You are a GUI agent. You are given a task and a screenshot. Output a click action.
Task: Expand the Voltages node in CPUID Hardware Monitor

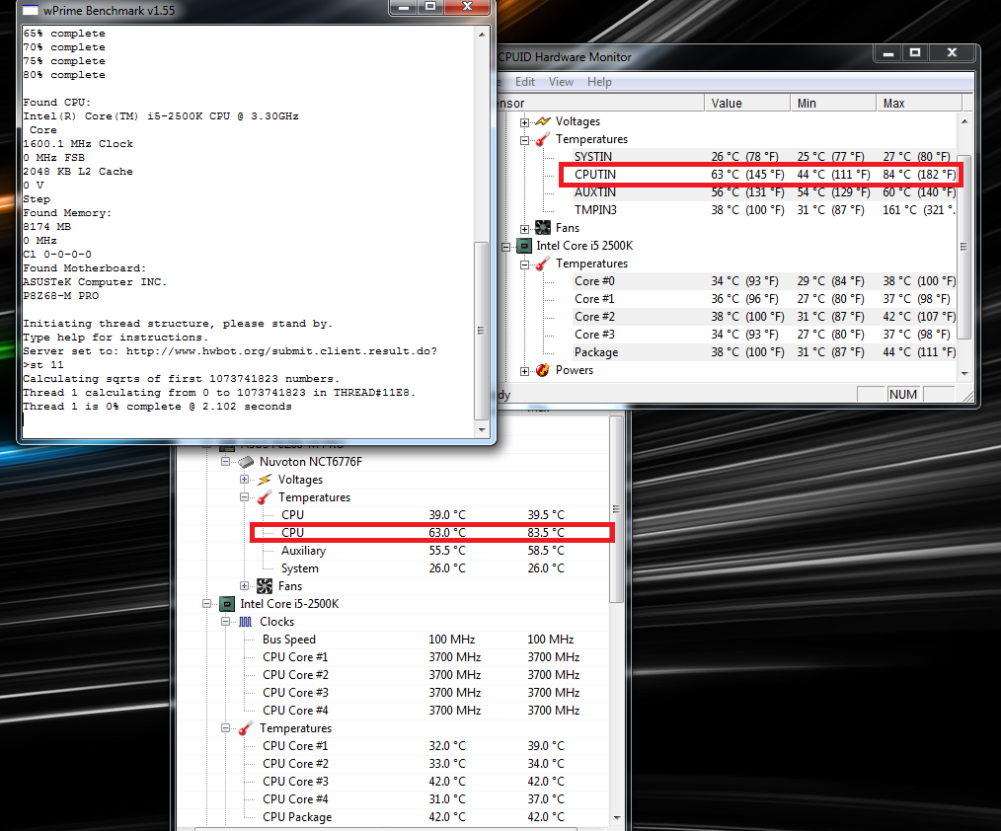(x=524, y=122)
